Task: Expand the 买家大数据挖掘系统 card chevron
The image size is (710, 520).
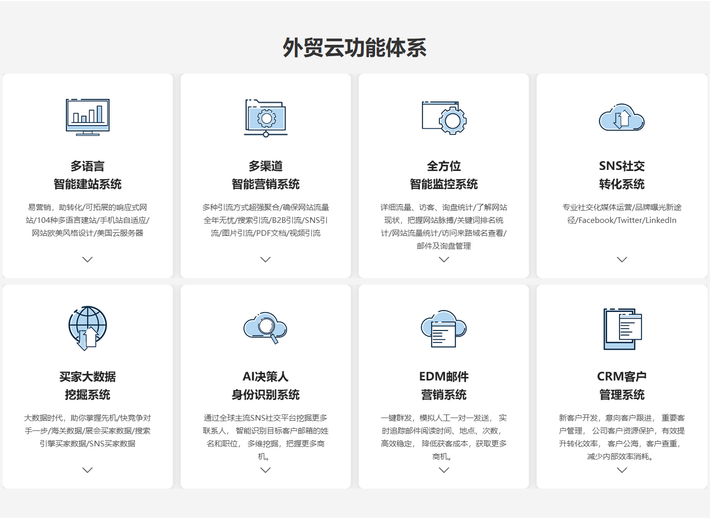Action: pyautogui.click(x=87, y=470)
